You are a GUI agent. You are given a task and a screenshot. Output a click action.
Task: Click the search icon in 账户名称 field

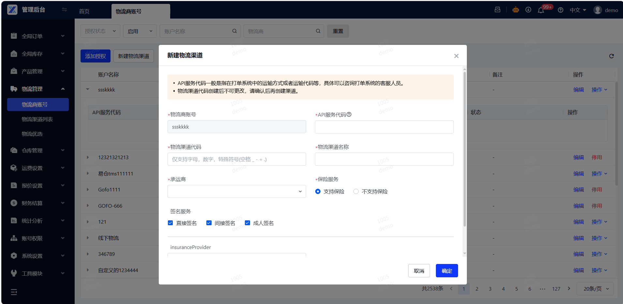pyautogui.click(x=234, y=31)
